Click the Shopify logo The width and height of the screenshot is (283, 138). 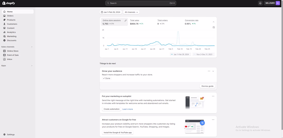[x=9, y=3]
